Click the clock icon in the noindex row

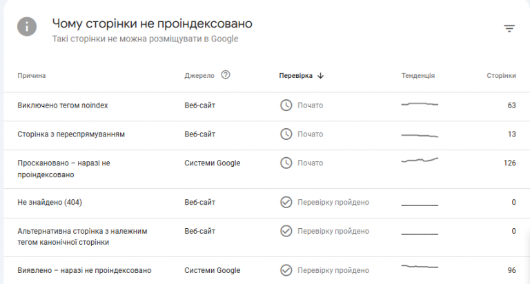pos(286,105)
